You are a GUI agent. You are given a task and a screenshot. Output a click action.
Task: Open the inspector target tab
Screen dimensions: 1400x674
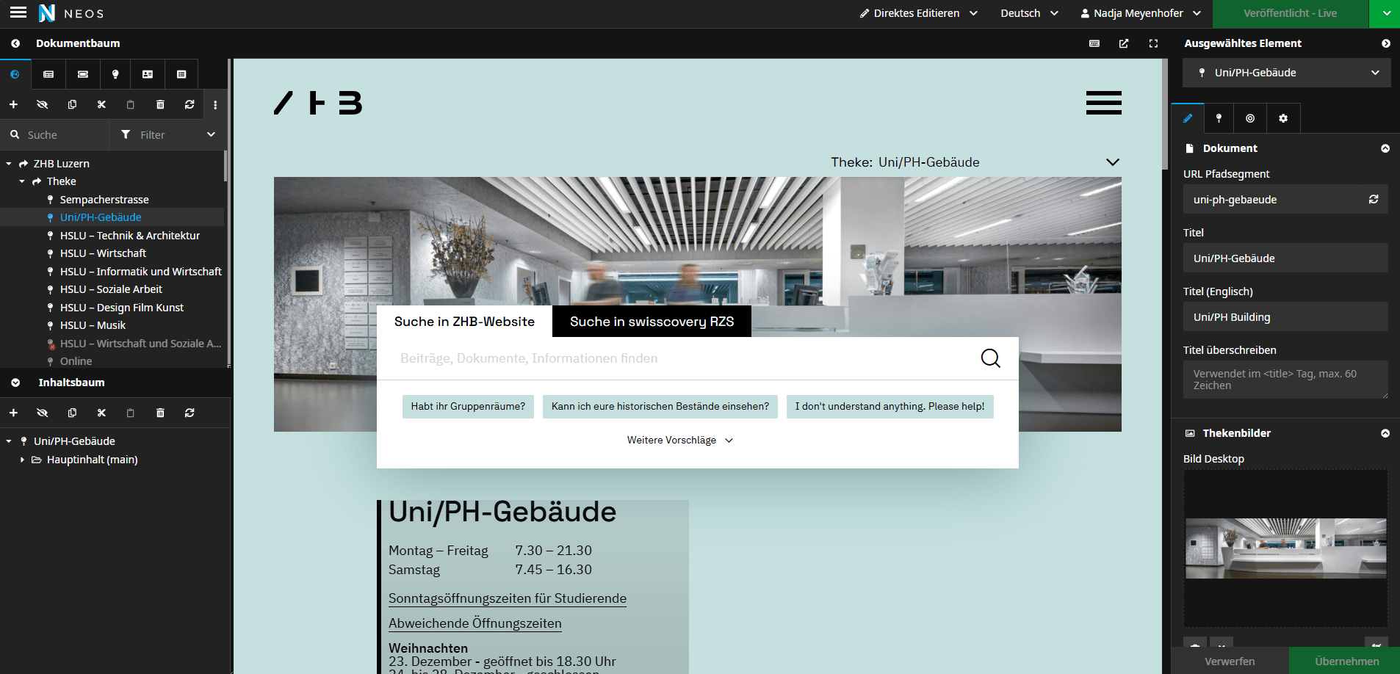tap(1250, 118)
